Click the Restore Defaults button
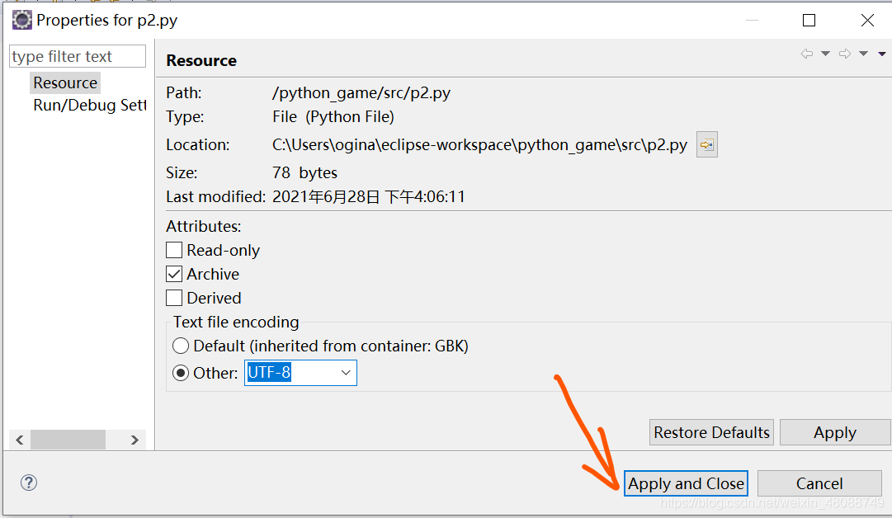This screenshot has width=892, height=518. coord(711,432)
